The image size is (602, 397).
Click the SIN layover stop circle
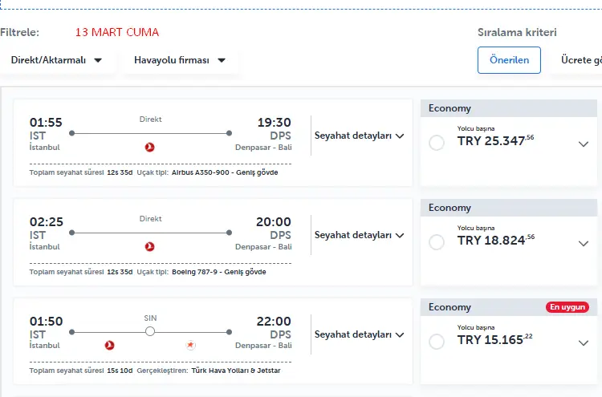pos(150,331)
